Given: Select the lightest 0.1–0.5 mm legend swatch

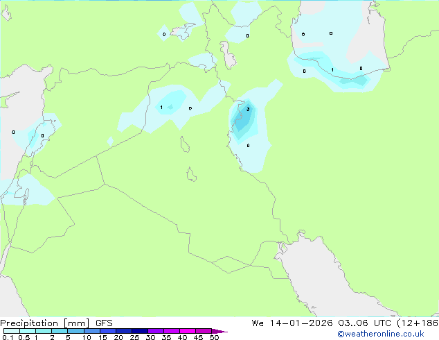Looking at the screenshot, I should click(x=12, y=331).
